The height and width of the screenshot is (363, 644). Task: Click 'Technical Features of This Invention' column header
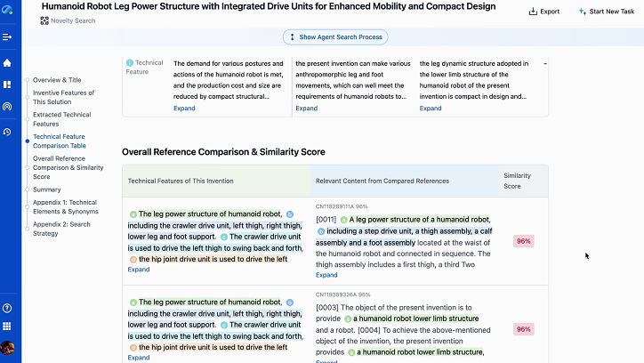pos(181,181)
